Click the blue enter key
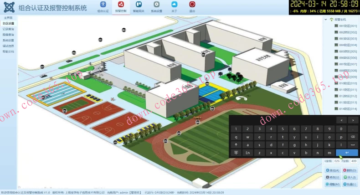 tap(347, 153)
